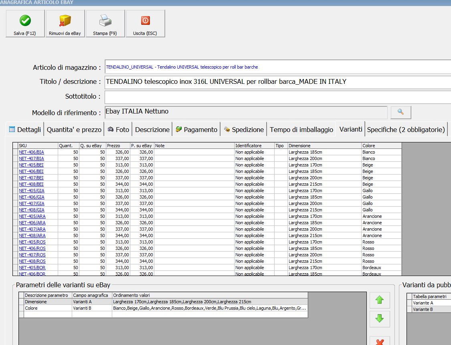Click the Titolo / descrizione text field
Image resolution: width=451 pixels, height=345 pixels.
[x=277, y=82]
